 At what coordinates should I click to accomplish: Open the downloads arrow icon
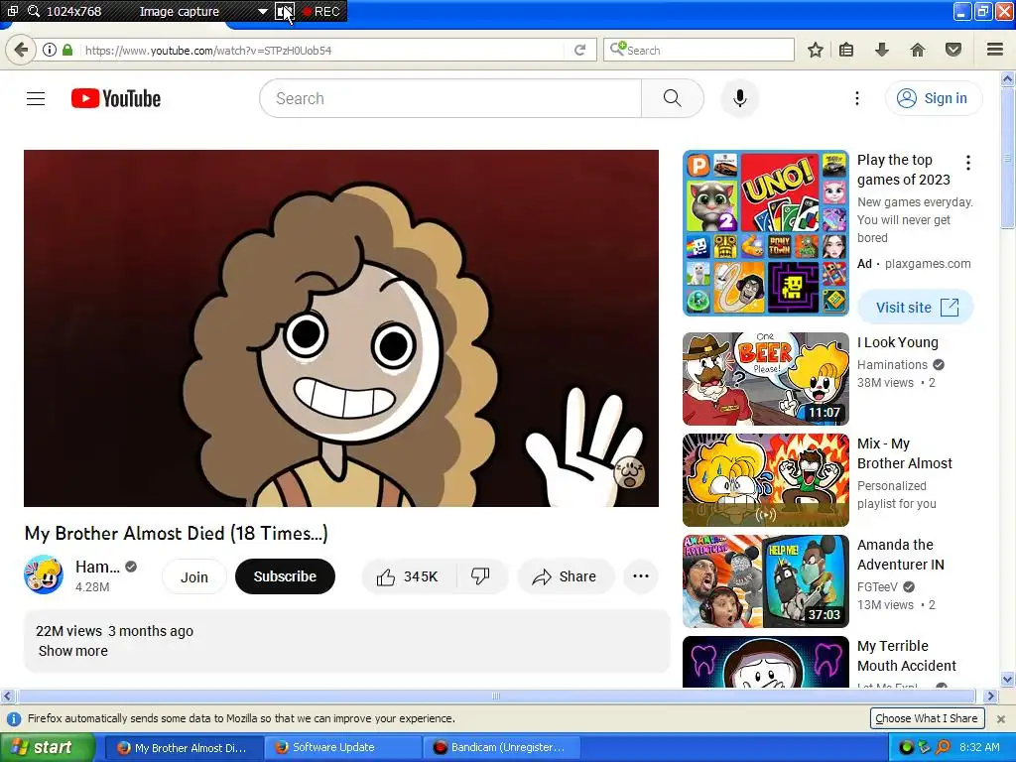(881, 50)
